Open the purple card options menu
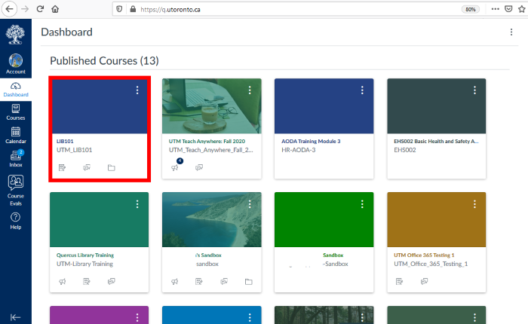This screenshot has height=324, width=528. click(137, 317)
